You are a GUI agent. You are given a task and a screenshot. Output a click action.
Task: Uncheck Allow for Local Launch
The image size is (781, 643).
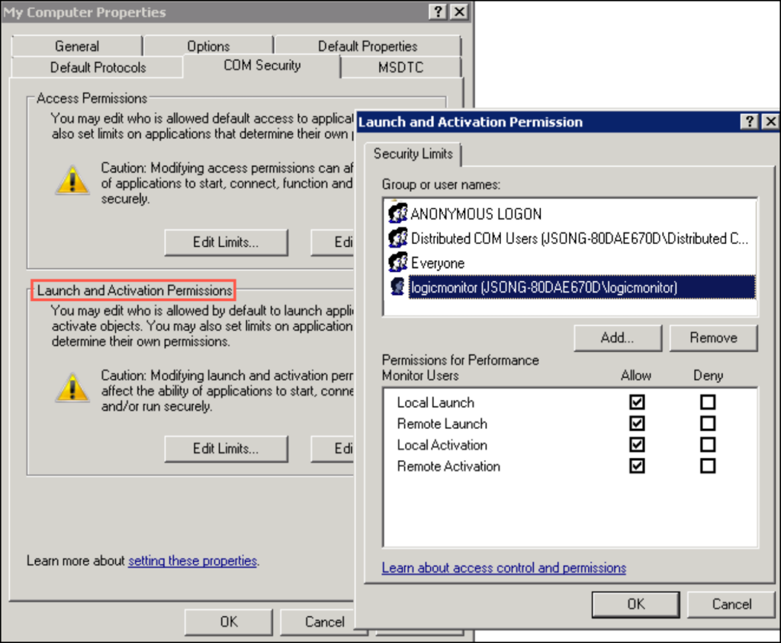coord(636,401)
